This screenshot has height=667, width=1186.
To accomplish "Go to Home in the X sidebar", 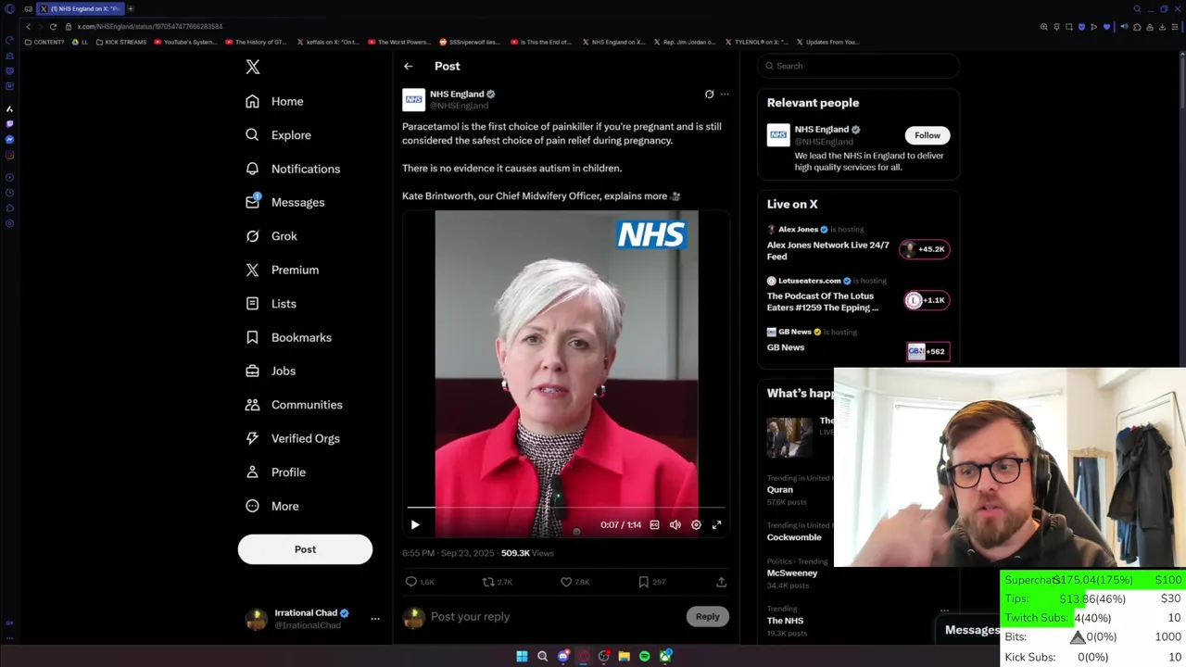I will pos(274,101).
